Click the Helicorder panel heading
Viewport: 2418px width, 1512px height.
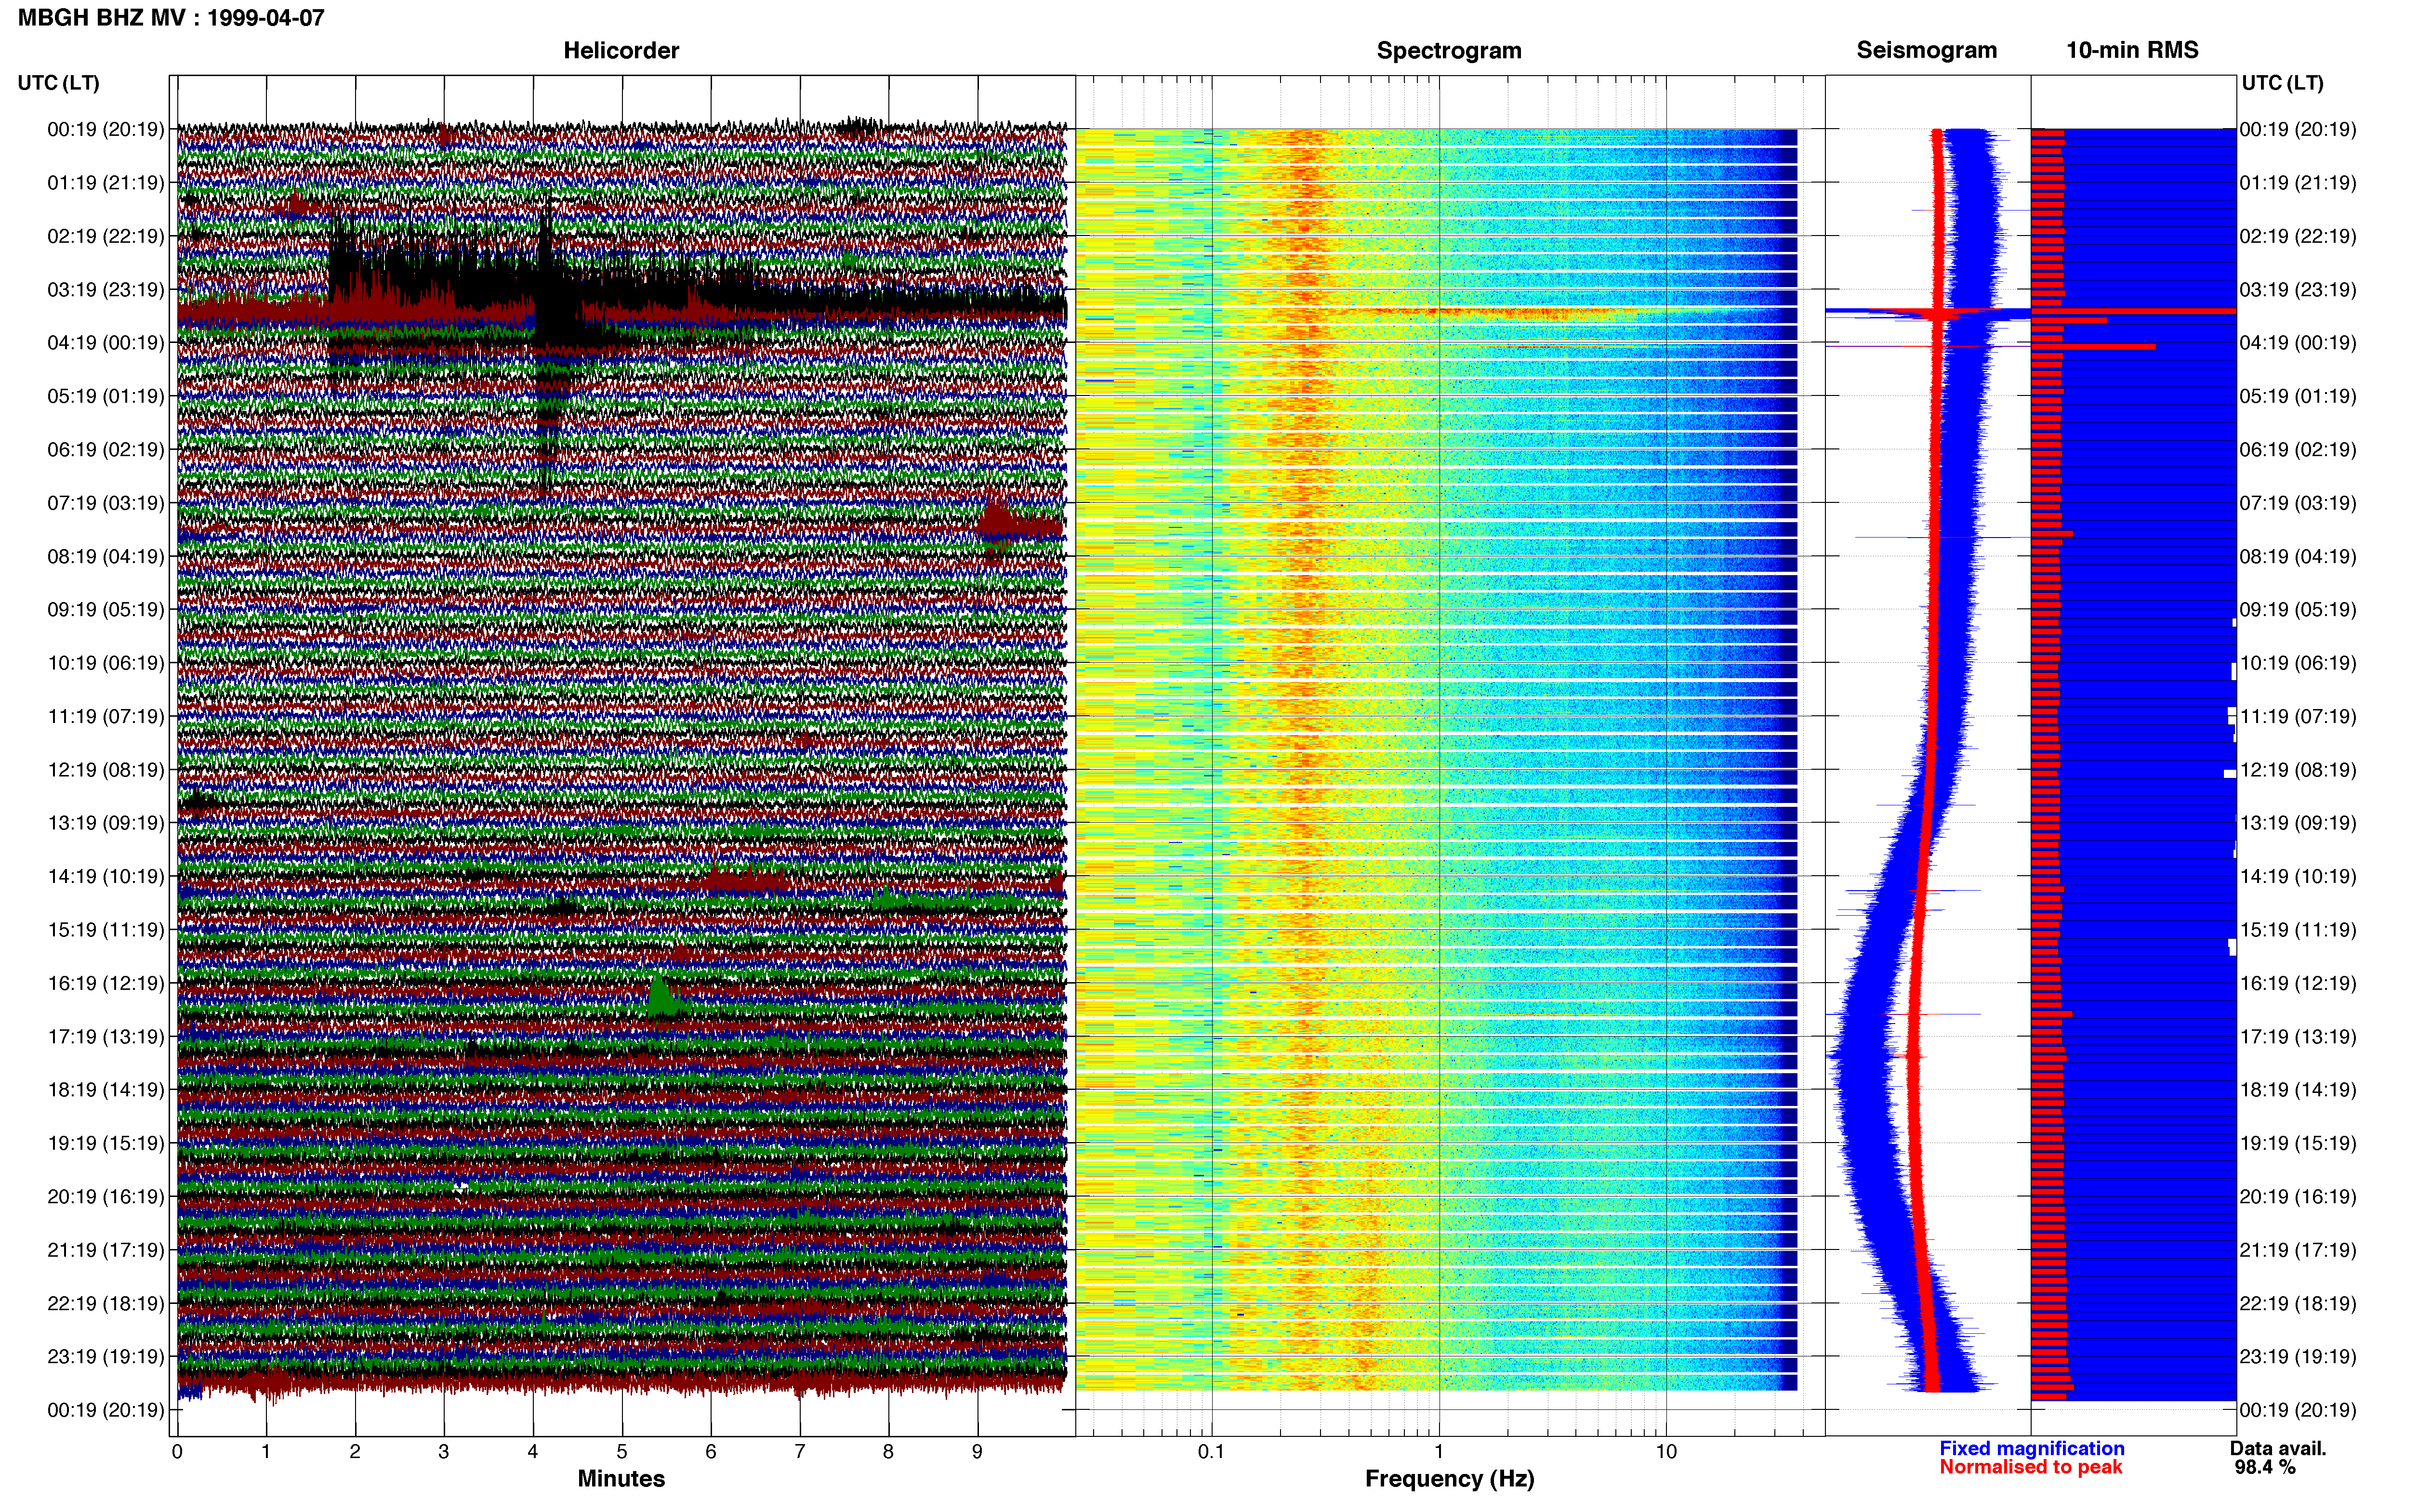tap(620, 50)
